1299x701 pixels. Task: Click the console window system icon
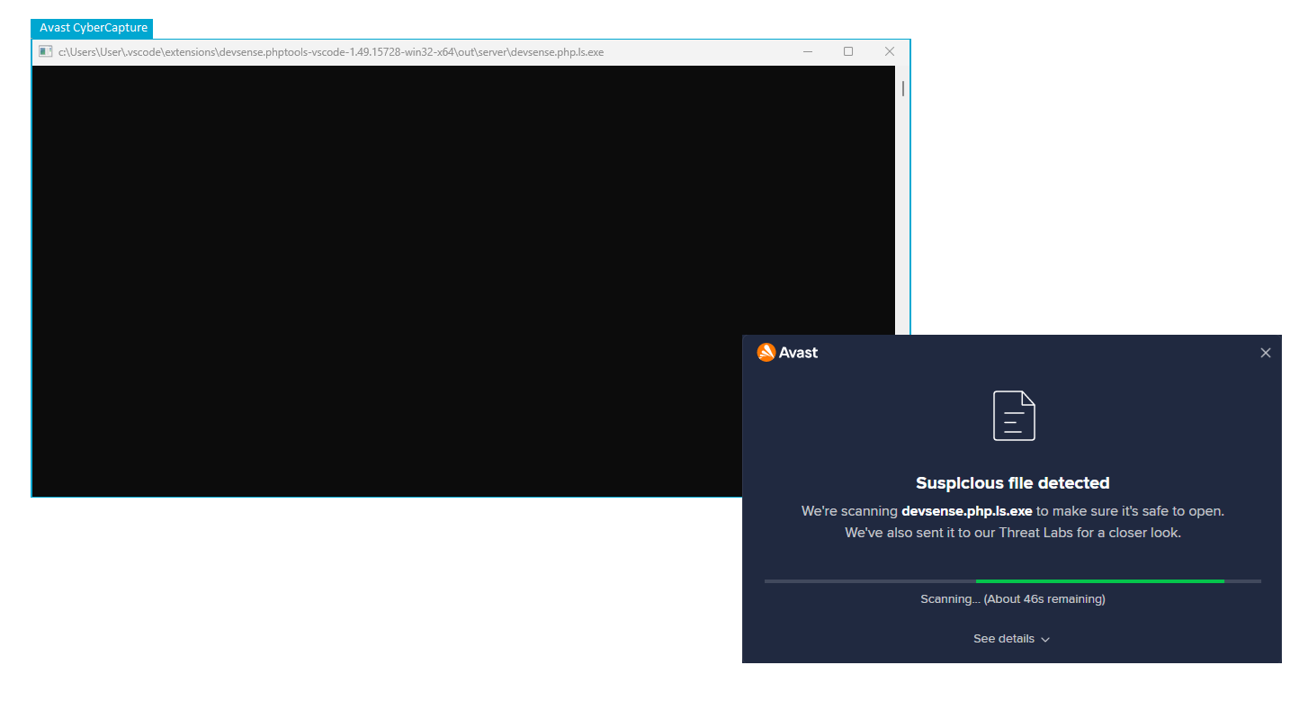(x=45, y=52)
